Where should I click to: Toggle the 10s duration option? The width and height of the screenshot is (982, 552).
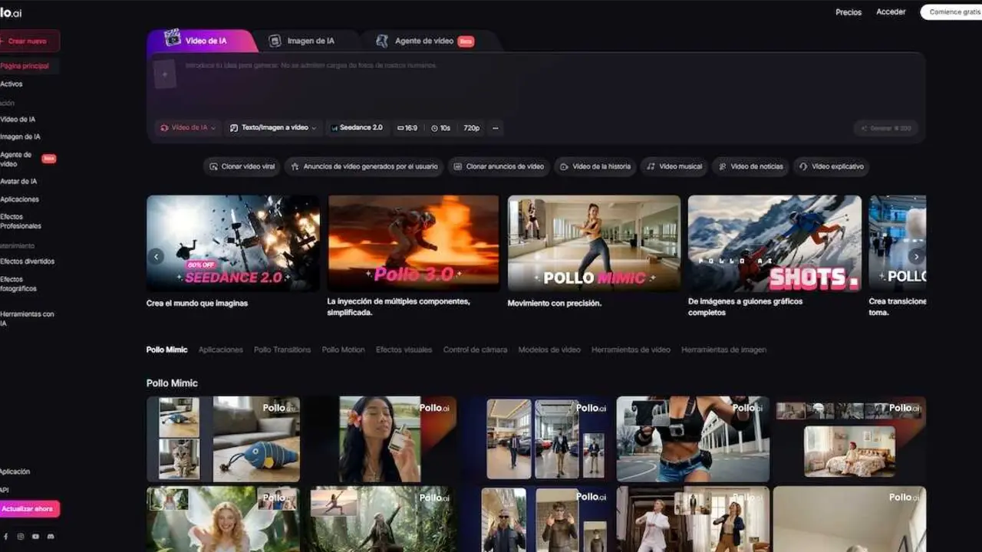tap(440, 128)
